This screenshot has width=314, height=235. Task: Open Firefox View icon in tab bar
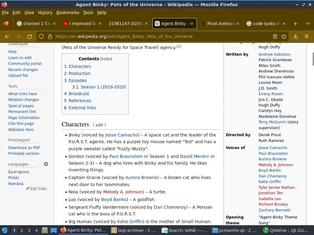tap(6, 24)
